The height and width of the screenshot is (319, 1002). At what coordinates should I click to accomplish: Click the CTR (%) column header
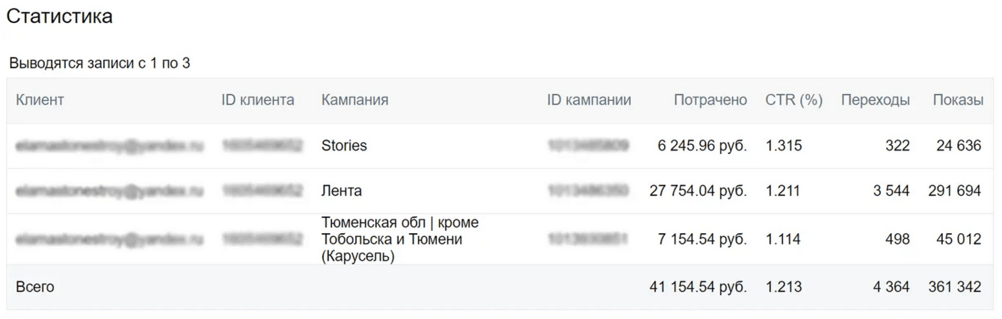pyautogui.click(x=794, y=100)
